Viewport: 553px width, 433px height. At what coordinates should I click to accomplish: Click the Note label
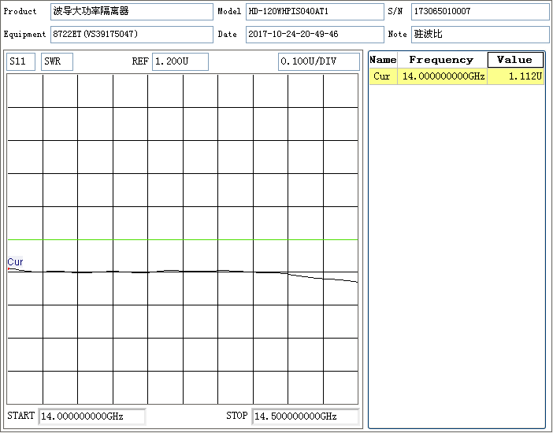[x=397, y=34]
